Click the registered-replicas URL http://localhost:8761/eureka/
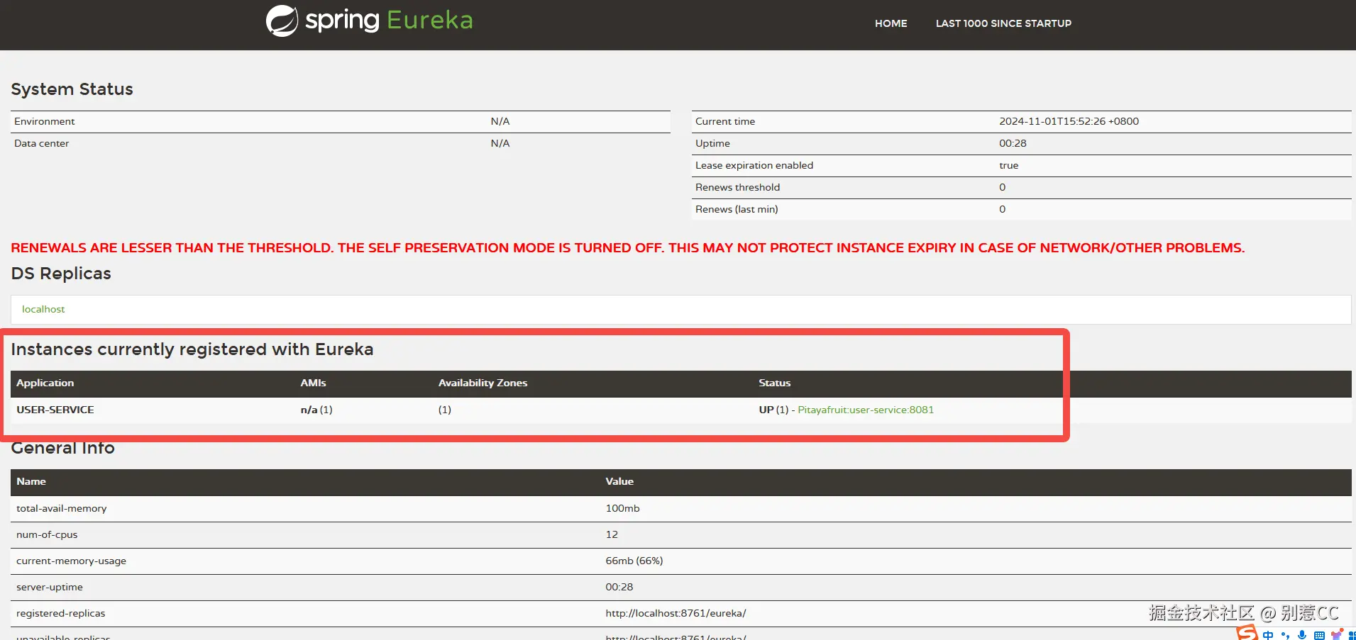This screenshot has height=640, width=1356. tap(676, 613)
